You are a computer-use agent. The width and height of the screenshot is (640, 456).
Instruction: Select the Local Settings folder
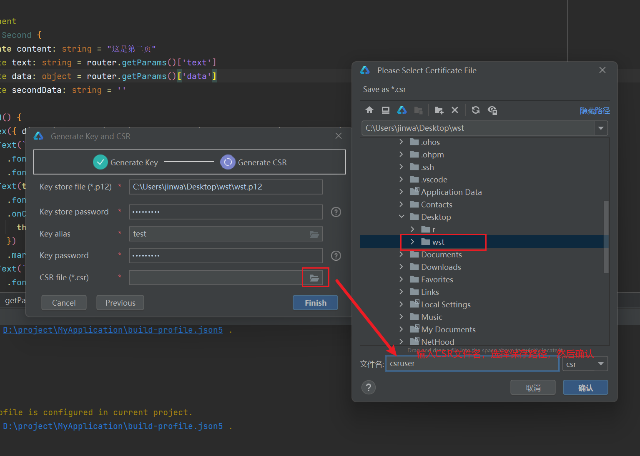coord(446,304)
